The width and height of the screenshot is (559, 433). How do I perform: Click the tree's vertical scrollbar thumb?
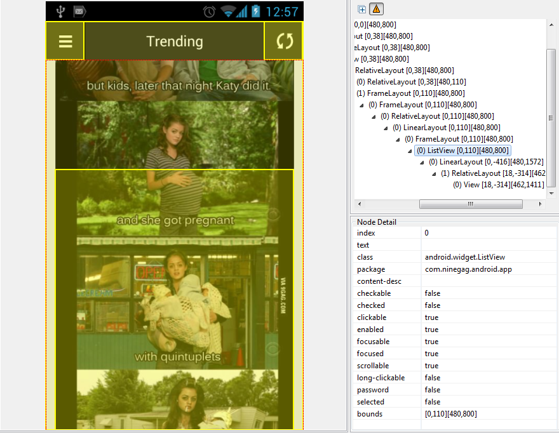551,118
